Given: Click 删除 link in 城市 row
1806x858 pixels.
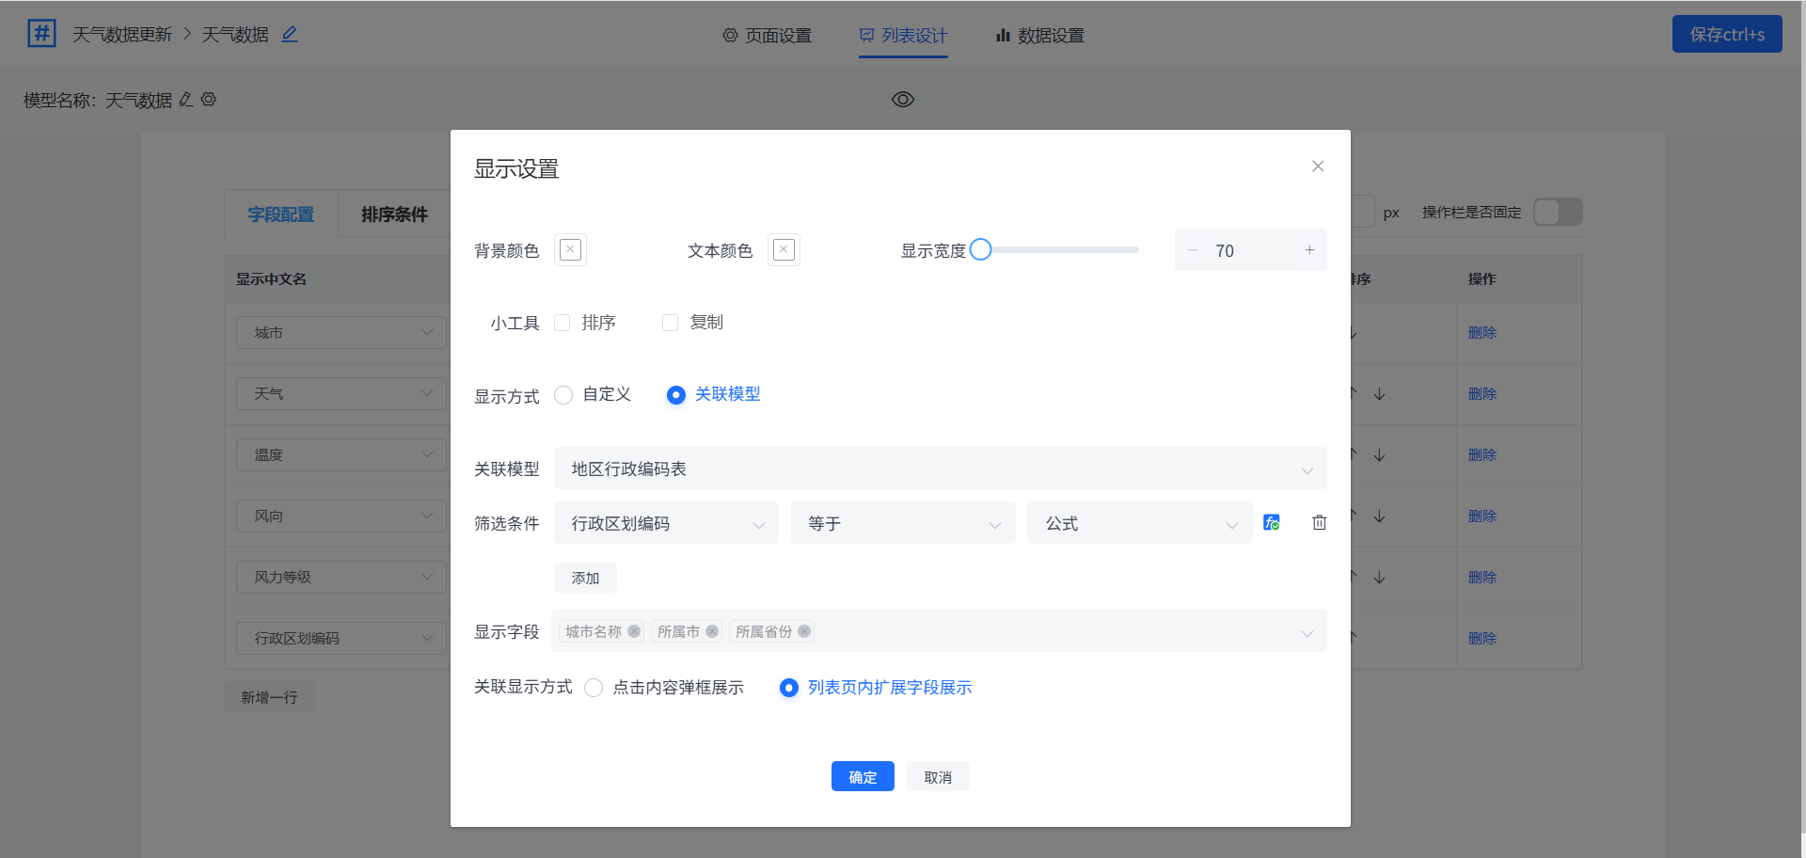Looking at the screenshot, I should pos(1482,332).
